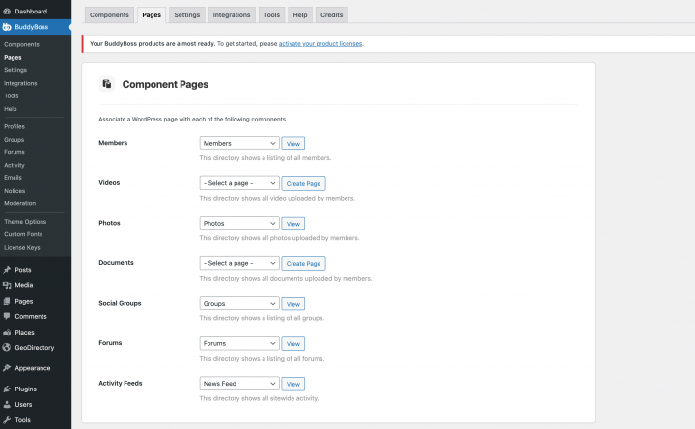Open the Credits tab
The width and height of the screenshot is (695, 429).
point(332,14)
